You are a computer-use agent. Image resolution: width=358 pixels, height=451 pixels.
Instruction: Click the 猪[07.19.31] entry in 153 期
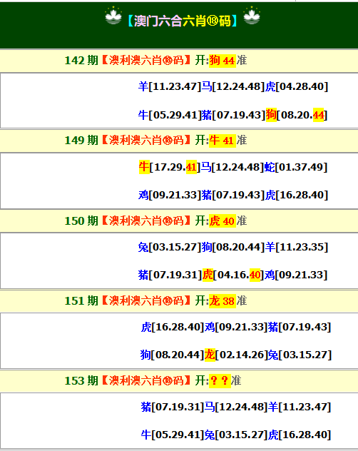coord(173,407)
